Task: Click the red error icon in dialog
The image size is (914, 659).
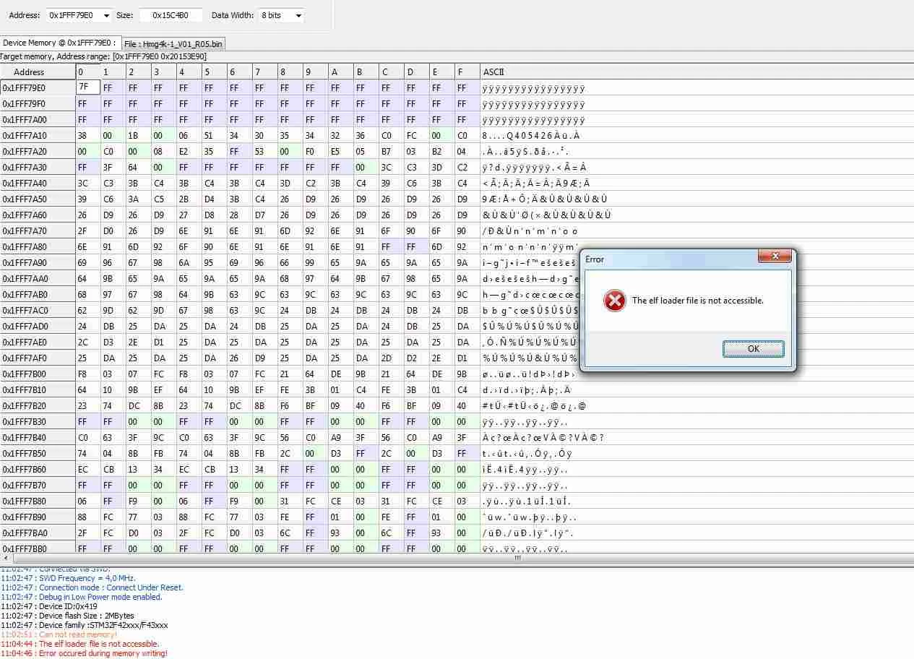Action: tap(614, 301)
